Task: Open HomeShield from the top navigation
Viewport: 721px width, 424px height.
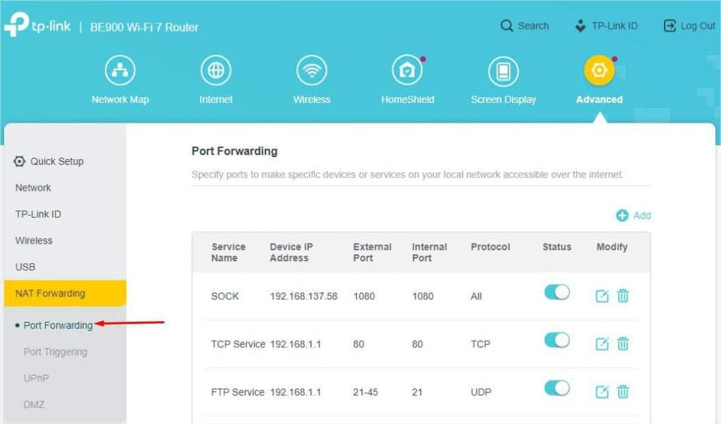Action: coord(407,70)
